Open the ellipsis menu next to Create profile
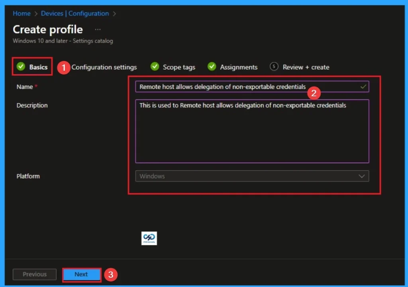Viewport: 408px width, 287px height. (98, 29)
